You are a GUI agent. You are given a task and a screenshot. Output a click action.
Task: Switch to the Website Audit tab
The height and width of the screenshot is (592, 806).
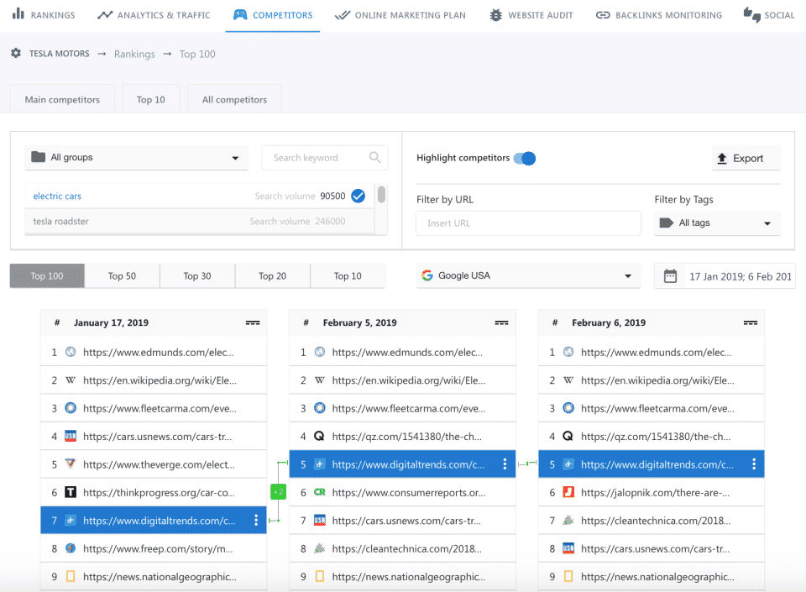(531, 15)
